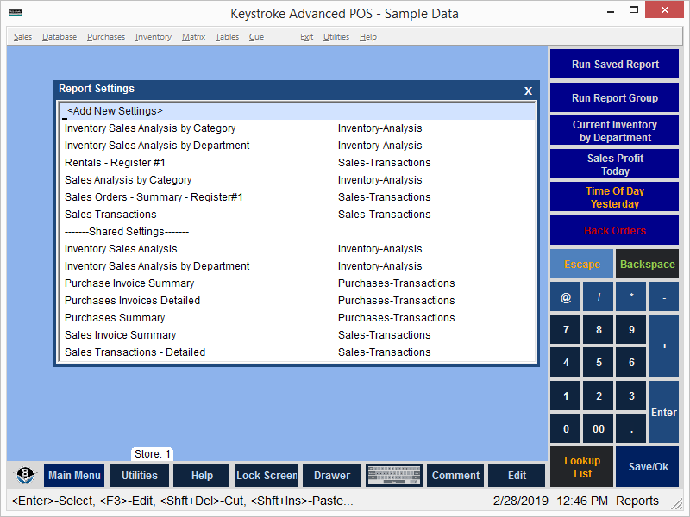Click the Save/Ok button

point(647,467)
